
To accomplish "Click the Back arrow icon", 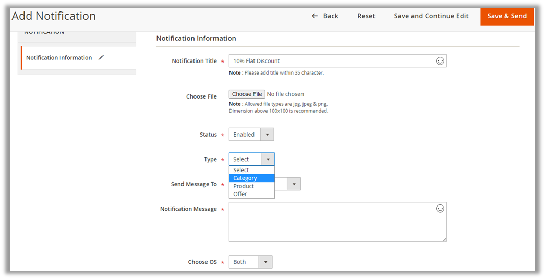I will coord(314,16).
